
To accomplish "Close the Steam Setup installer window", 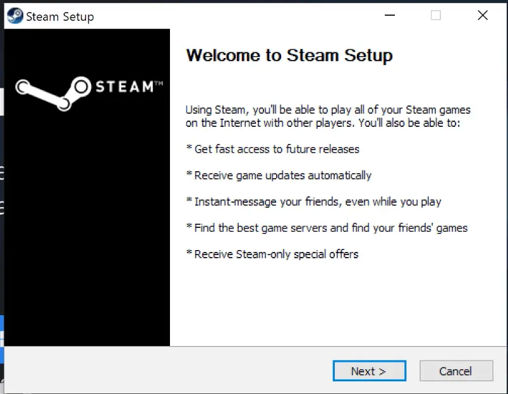I will tap(482, 15).
